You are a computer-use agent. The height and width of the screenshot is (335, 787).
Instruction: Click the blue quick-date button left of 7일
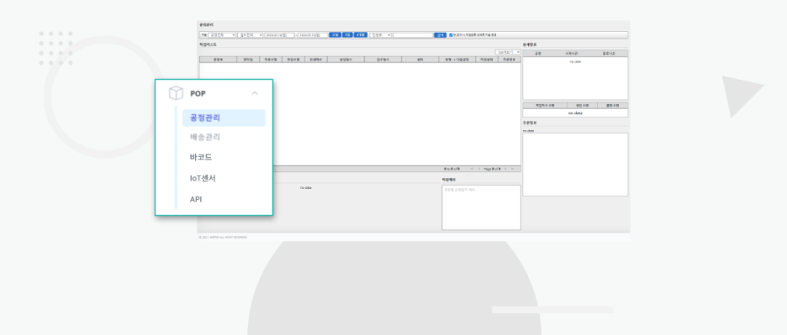[335, 35]
